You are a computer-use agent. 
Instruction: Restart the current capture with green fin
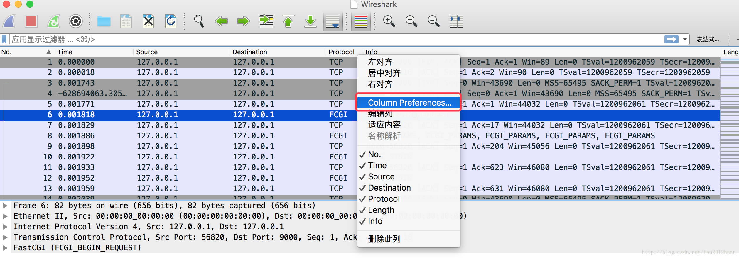(53, 21)
